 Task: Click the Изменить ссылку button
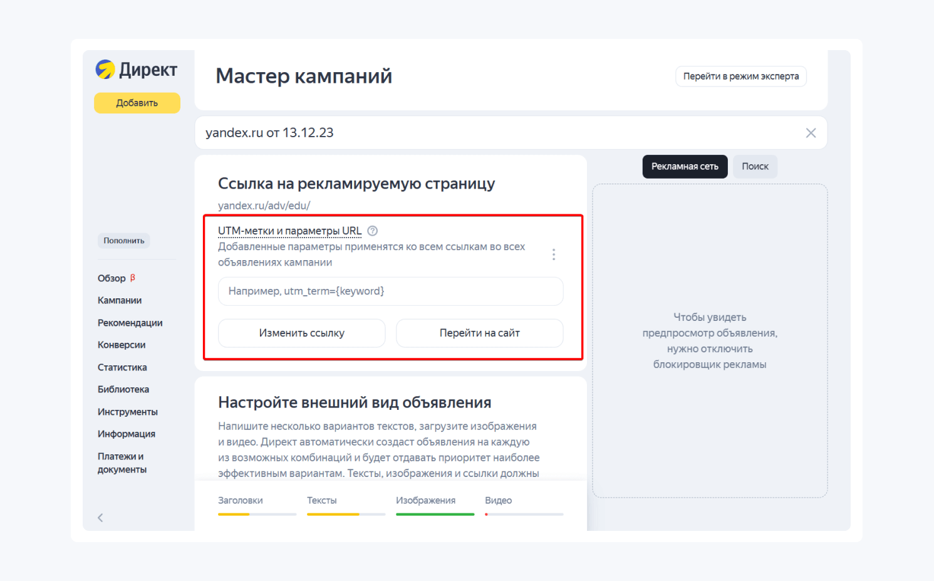[302, 333]
